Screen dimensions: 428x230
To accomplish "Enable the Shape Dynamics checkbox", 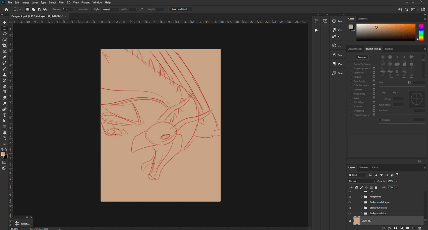I will click(351, 68).
